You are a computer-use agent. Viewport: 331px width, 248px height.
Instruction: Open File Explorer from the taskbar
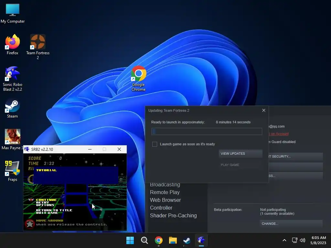click(173, 240)
